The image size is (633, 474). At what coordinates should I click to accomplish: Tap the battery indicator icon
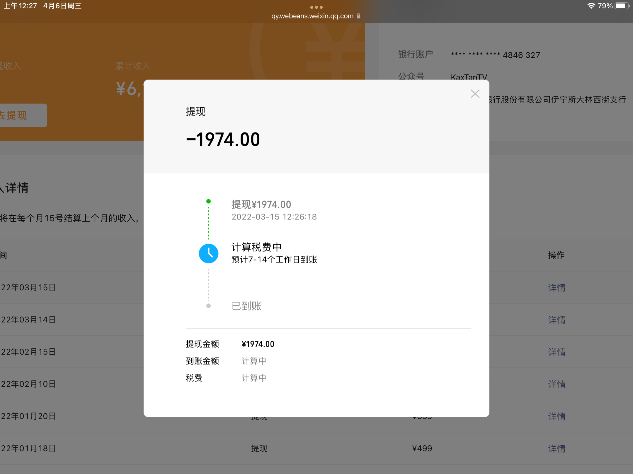point(621,6)
